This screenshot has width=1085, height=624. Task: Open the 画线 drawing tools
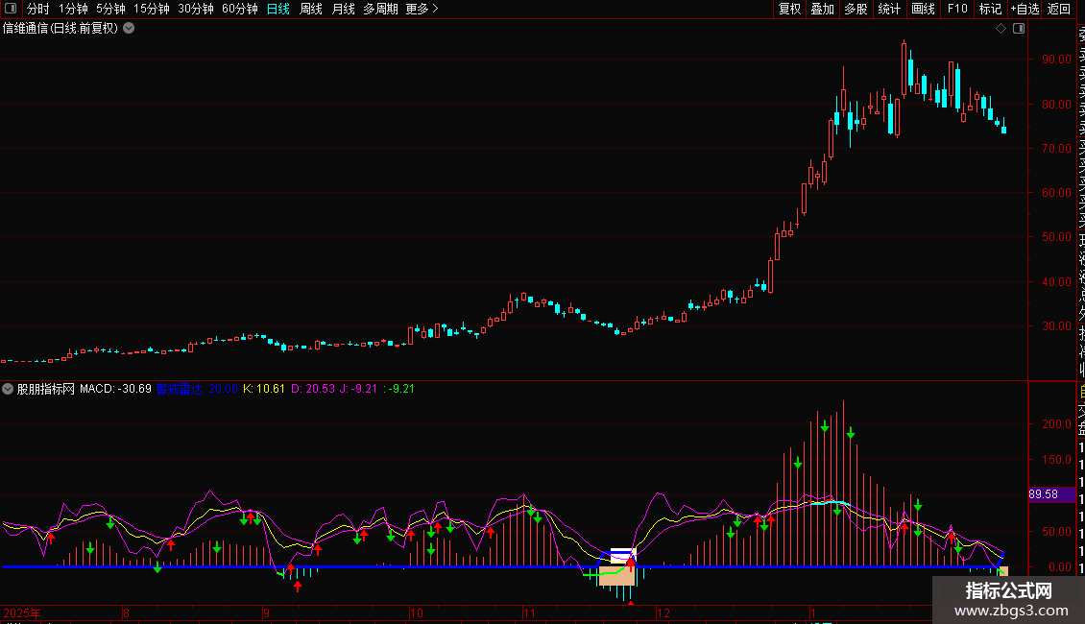pos(923,9)
